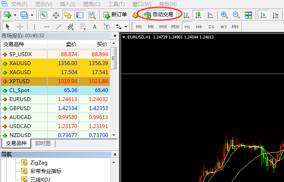Open the 显示(V) menu

coord(44,4)
